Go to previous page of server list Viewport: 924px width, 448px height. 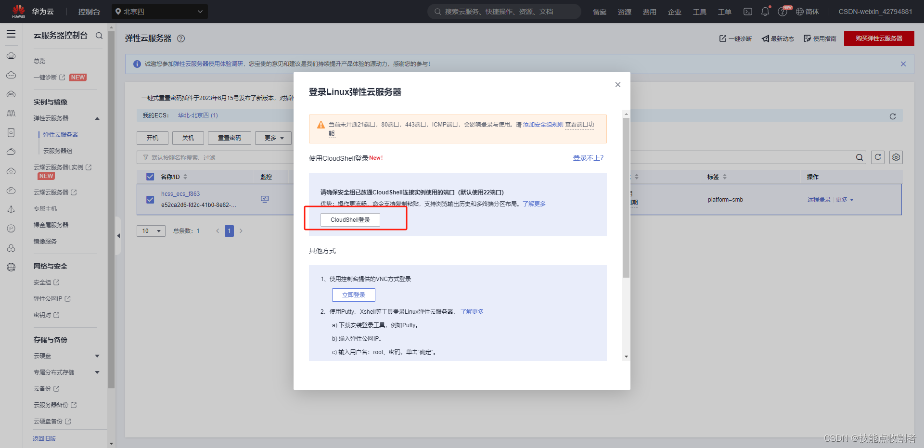(x=218, y=231)
